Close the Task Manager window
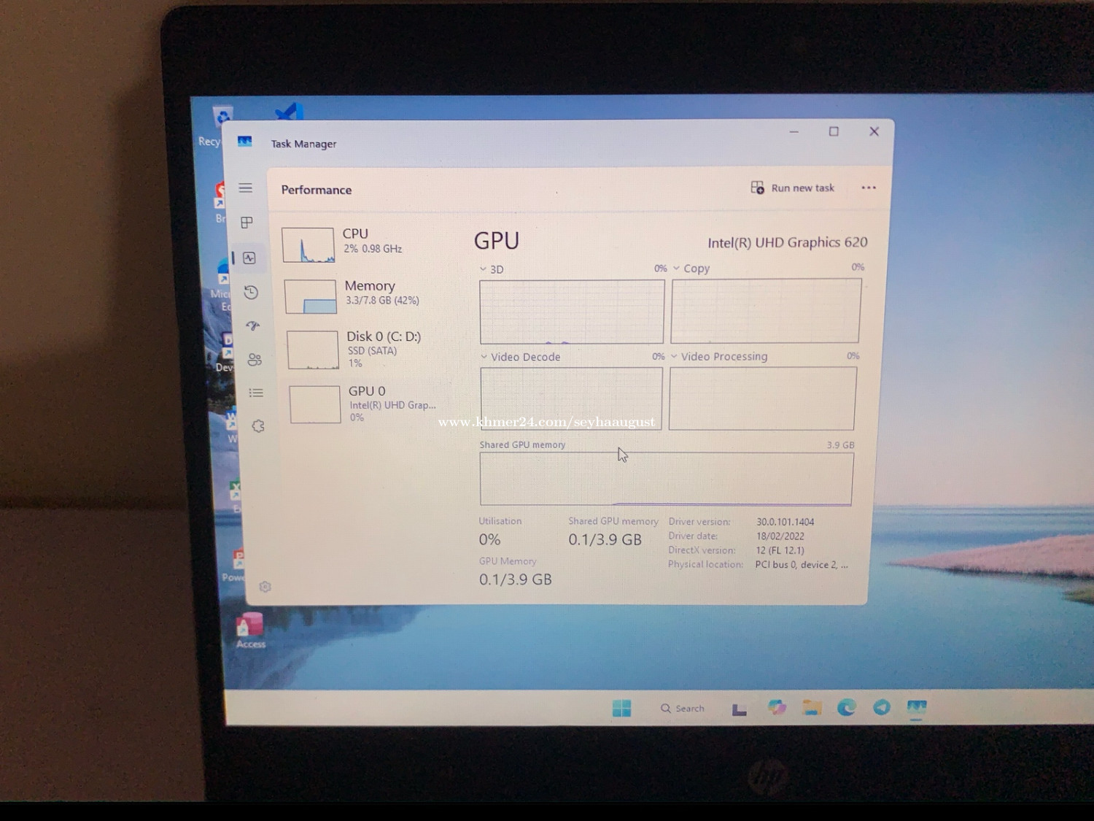1094x821 pixels. (874, 131)
